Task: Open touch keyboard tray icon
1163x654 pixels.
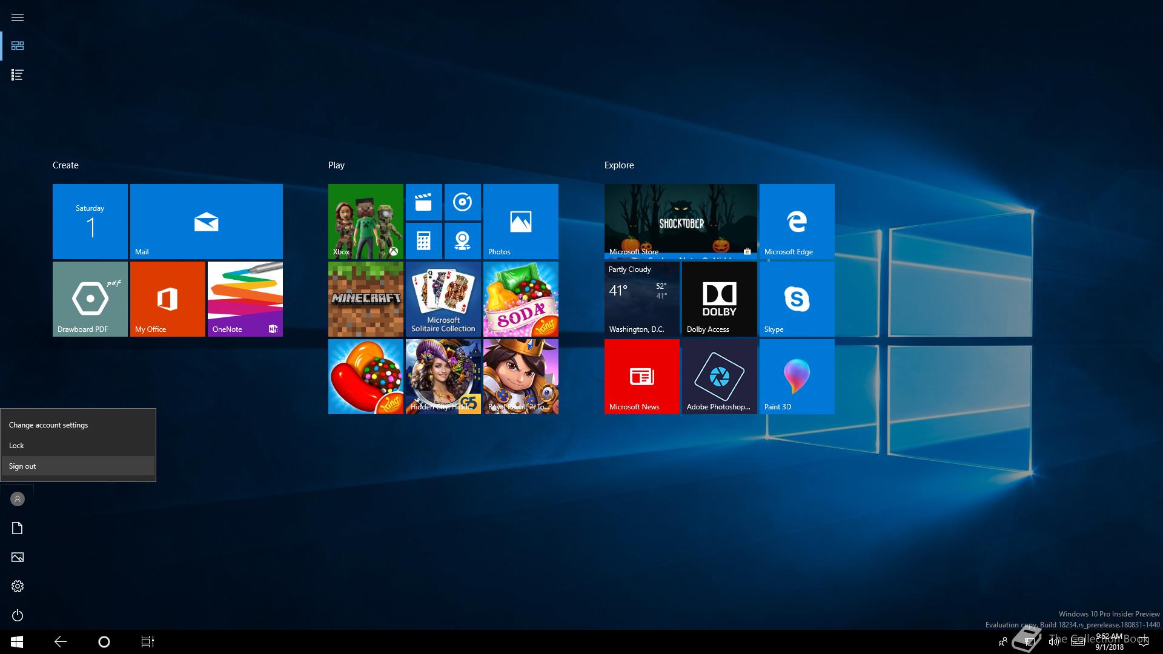Action: (x=1078, y=642)
